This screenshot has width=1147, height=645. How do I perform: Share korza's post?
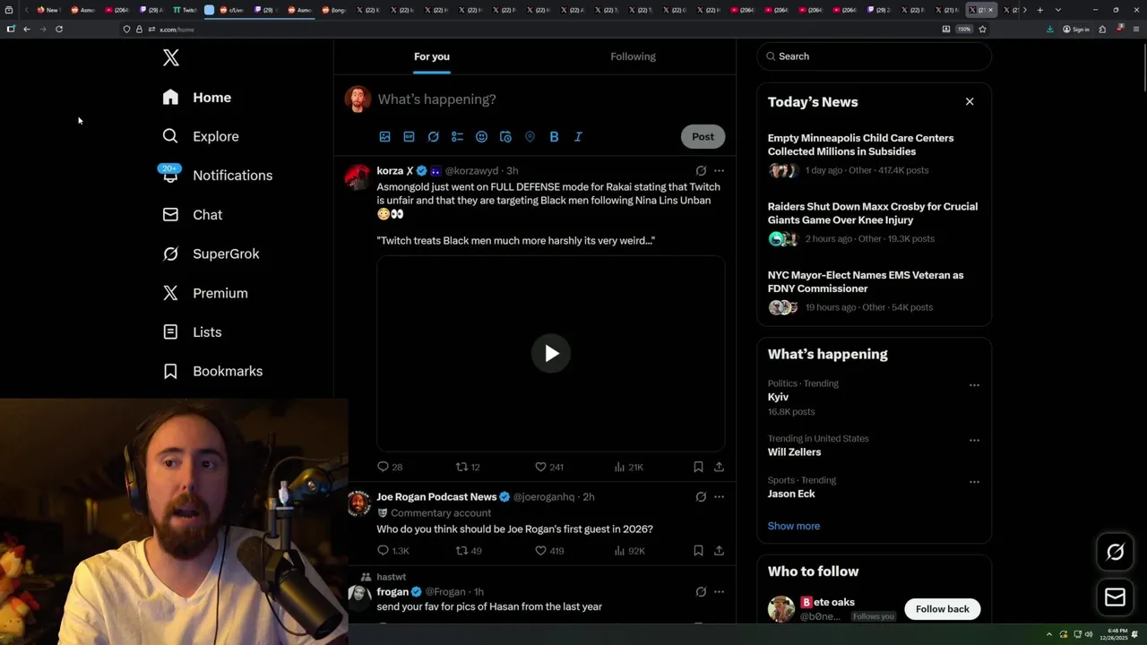point(719,467)
